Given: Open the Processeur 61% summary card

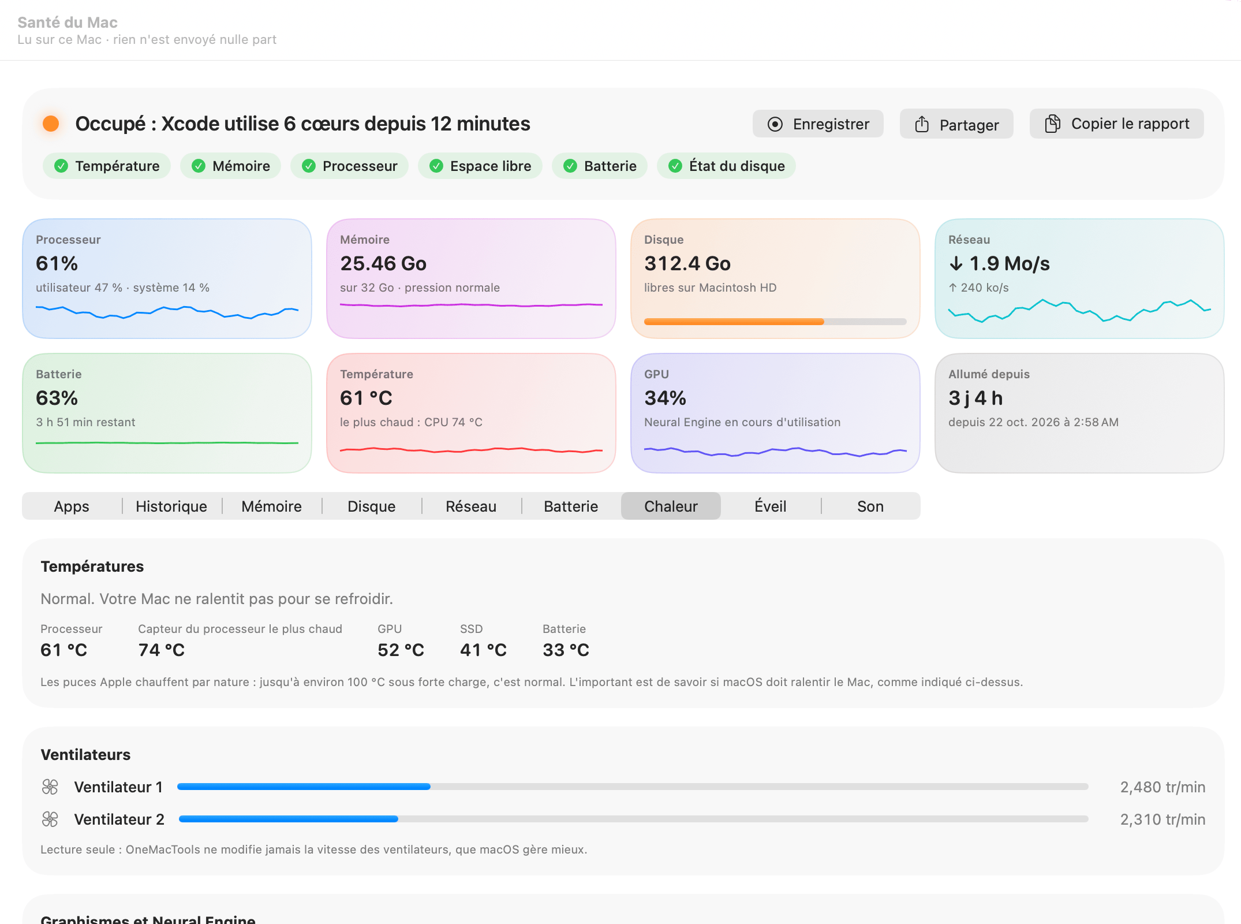Looking at the screenshot, I should (167, 278).
